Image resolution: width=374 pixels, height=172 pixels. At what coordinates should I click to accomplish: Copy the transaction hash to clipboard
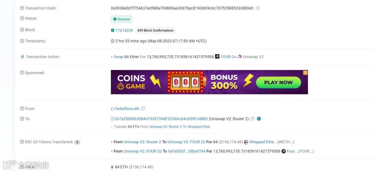coord(258,8)
